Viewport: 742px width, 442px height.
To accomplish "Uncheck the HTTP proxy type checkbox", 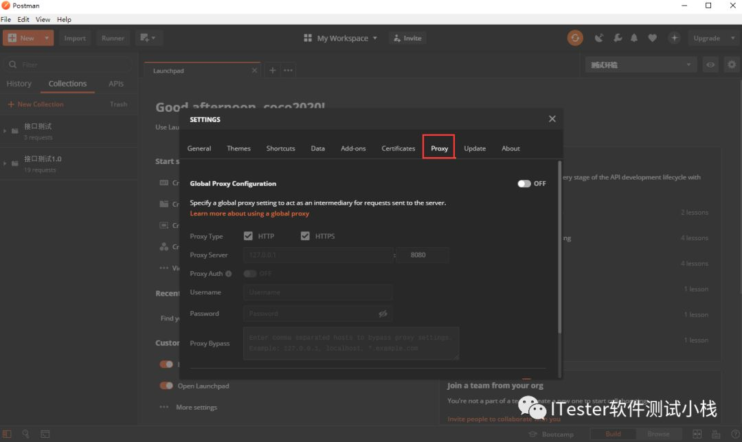I will [248, 236].
